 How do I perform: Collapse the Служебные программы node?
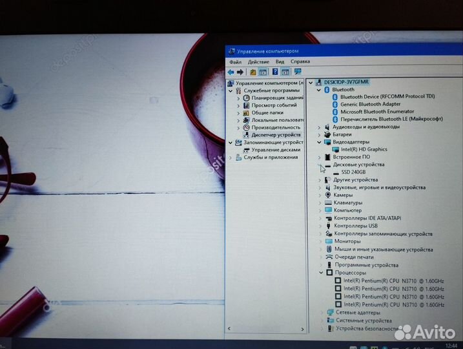[231, 90]
